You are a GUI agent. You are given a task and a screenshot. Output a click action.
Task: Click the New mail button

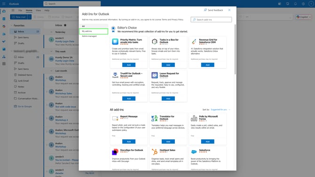pos(19,17)
